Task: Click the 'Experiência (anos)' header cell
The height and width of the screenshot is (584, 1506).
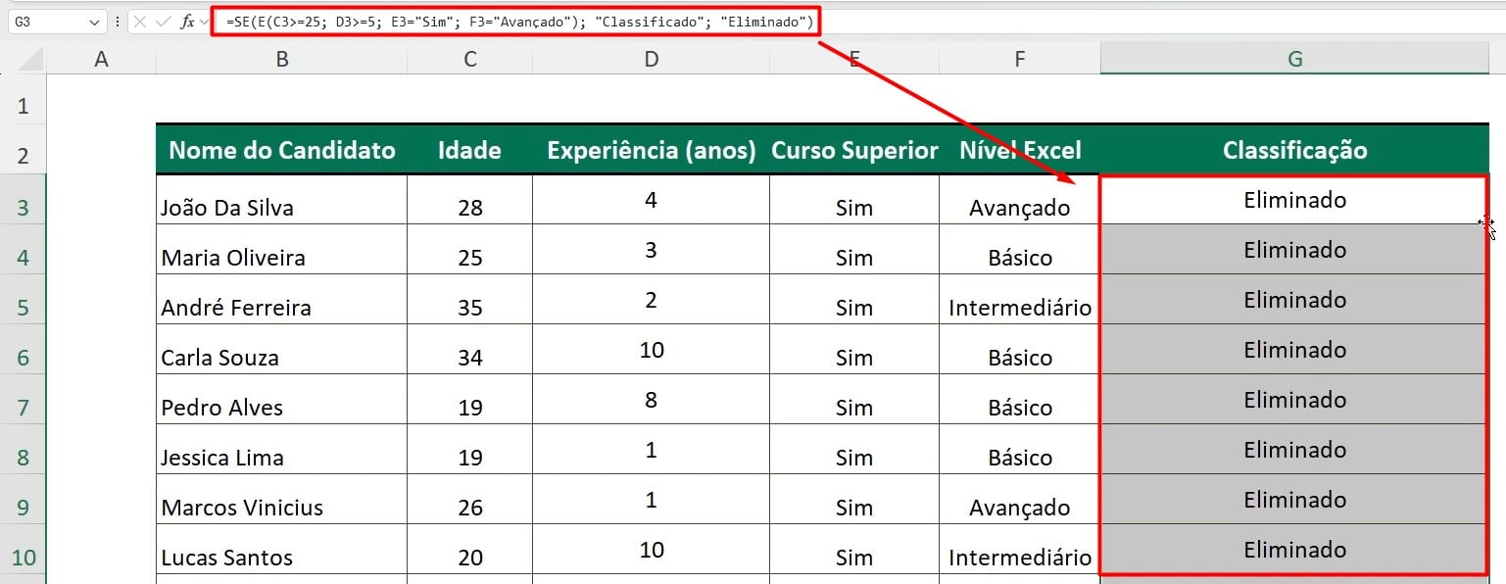Action: [652, 150]
